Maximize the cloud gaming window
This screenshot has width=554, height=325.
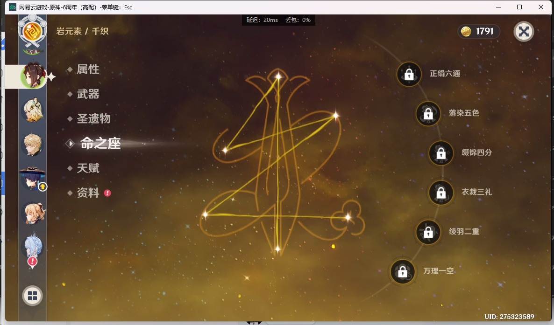[x=519, y=7]
